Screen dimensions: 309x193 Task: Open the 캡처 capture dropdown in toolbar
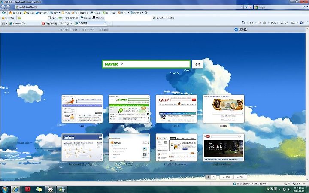click(60, 12)
